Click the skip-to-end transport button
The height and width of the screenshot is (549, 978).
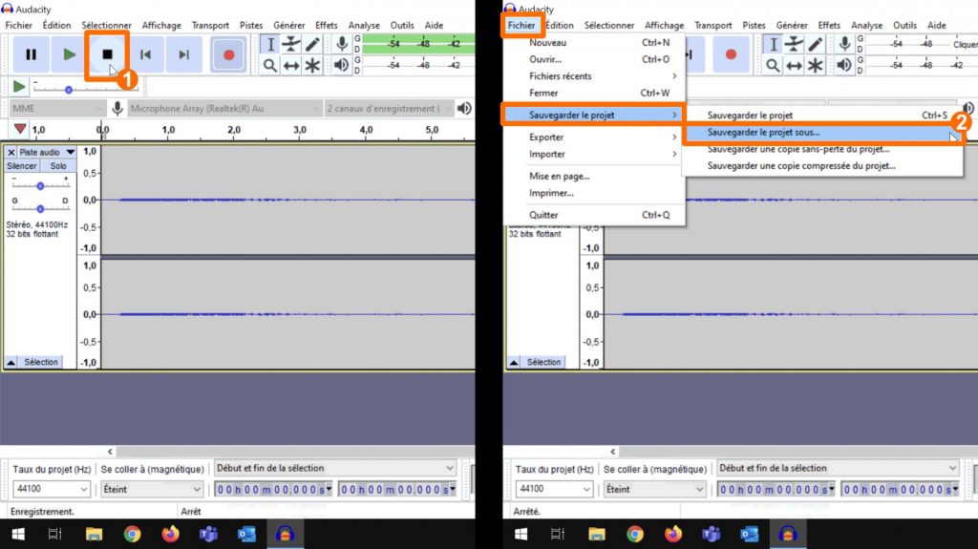coord(183,54)
